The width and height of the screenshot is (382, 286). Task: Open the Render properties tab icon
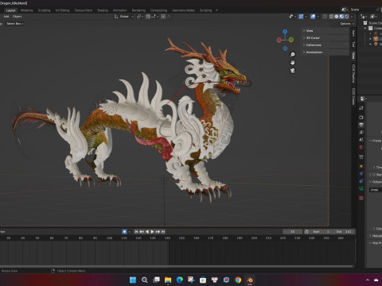[x=361, y=118]
